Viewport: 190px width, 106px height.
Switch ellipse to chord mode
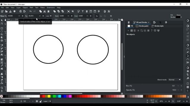click(105, 16)
